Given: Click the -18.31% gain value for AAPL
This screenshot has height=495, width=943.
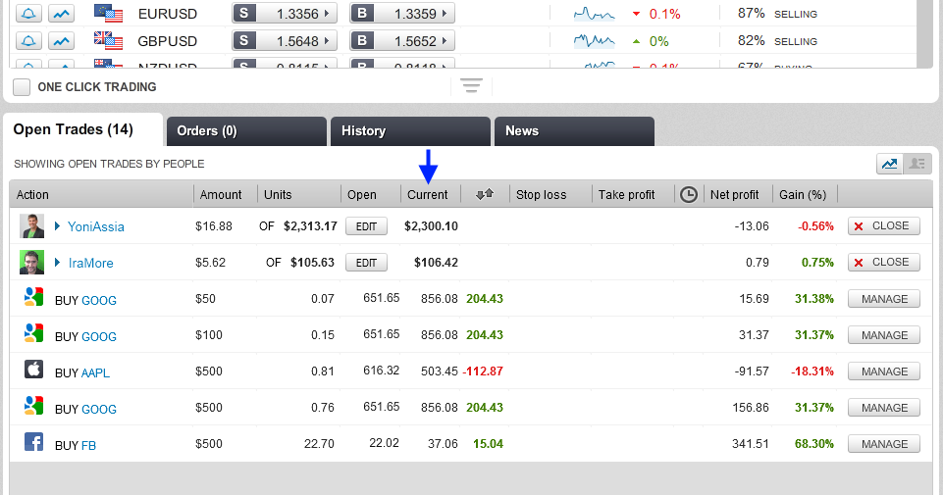Looking at the screenshot, I should coord(812,371).
